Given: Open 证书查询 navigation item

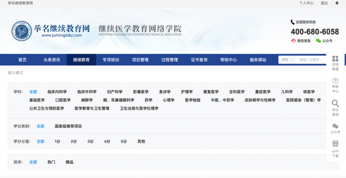Looking at the screenshot, I should pyautogui.click(x=199, y=60).
